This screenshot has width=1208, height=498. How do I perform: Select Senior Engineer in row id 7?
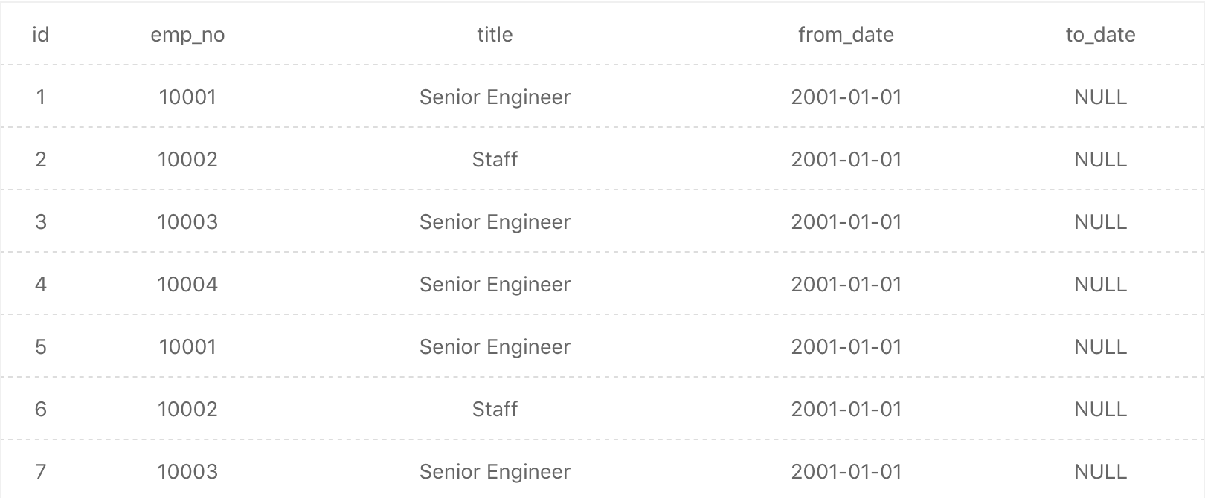(x=495, y=471)
